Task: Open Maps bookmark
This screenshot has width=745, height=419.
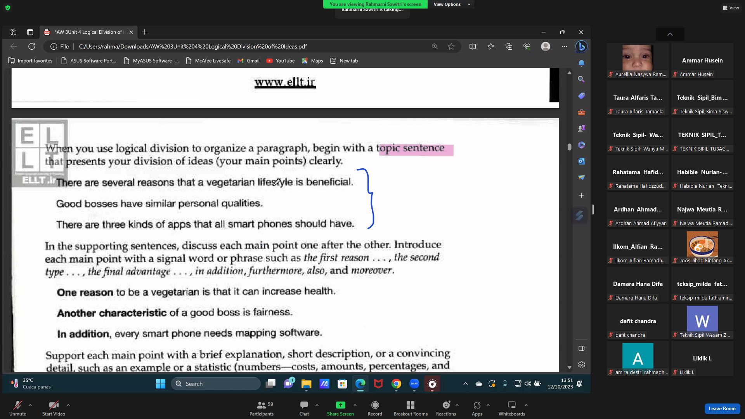Action: 312,61
